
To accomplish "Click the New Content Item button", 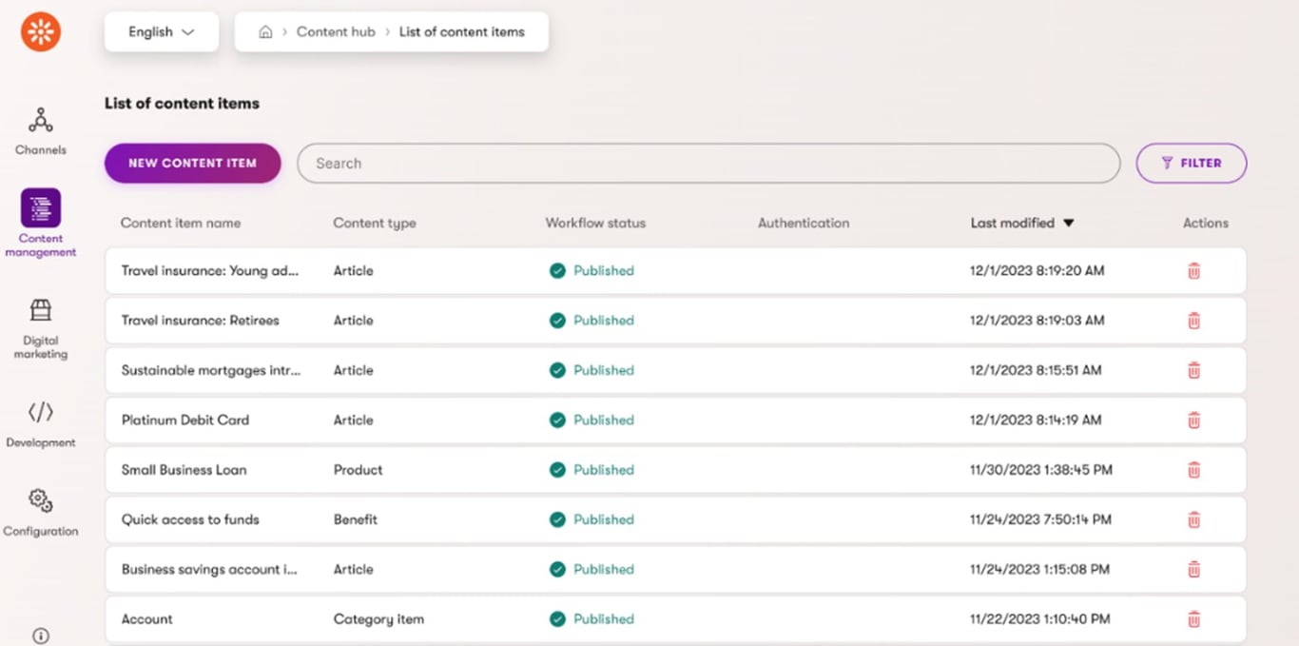I will coord(192,163).
